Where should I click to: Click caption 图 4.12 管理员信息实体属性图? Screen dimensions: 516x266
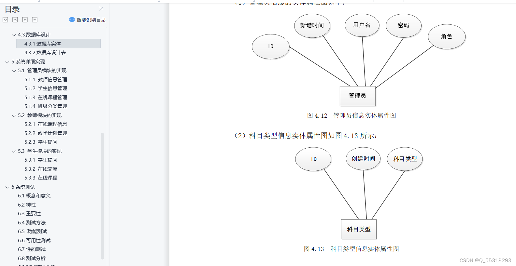(351, 116)
